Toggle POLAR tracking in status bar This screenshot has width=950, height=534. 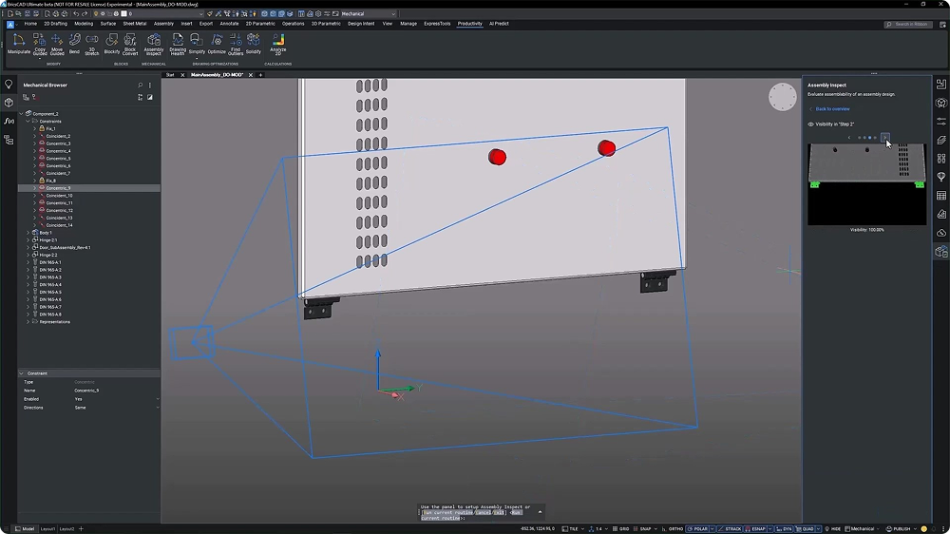pyautogui.click(x=700, y=528)
